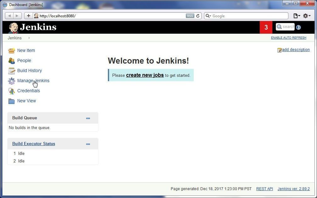Click the Credentials keys icon
The width and height of the screenshot is (317, 198).
[12, 91]
